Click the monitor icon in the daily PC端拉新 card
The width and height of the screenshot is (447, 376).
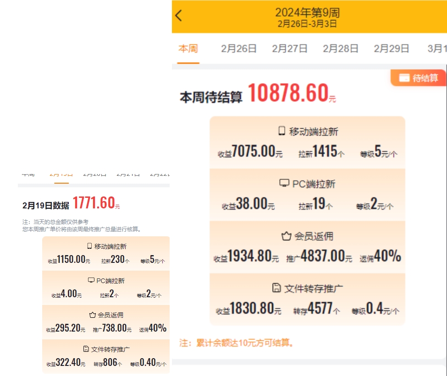pos(91,280)
